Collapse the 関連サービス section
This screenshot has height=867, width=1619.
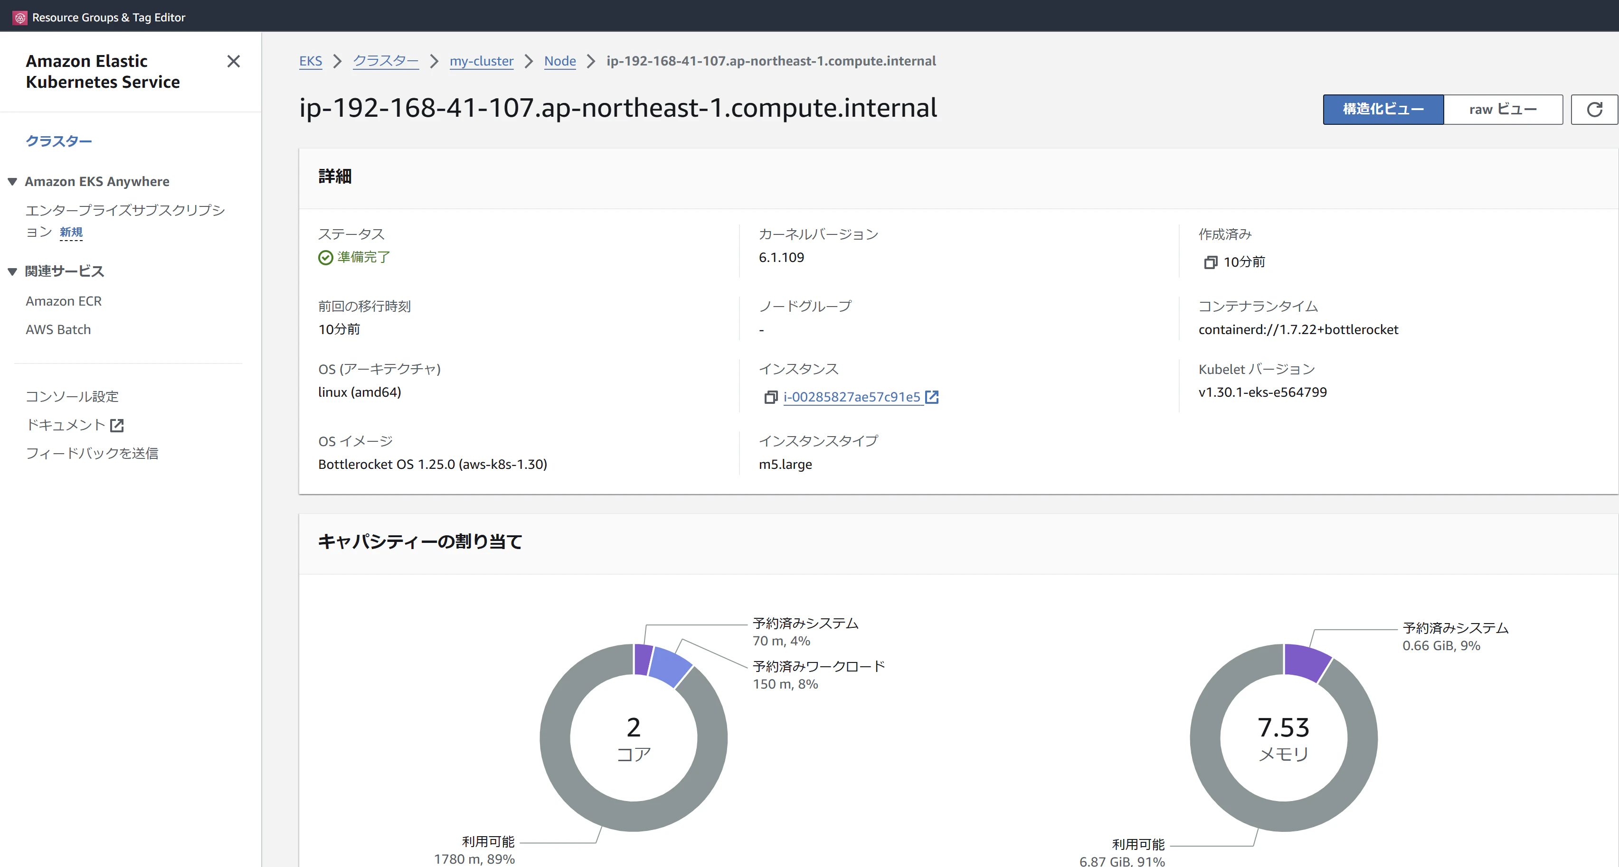pos(12,272)
